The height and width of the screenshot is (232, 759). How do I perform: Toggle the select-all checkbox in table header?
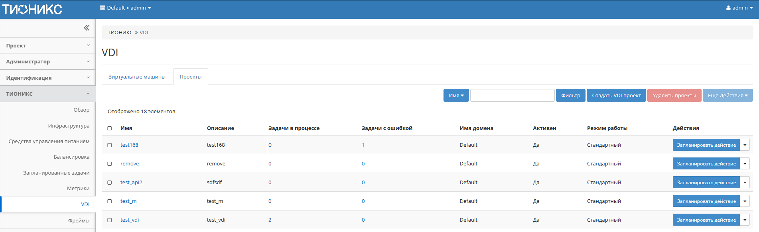coord(110,128)
